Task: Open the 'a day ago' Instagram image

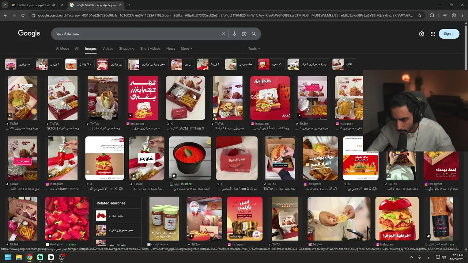Action: 245,219
